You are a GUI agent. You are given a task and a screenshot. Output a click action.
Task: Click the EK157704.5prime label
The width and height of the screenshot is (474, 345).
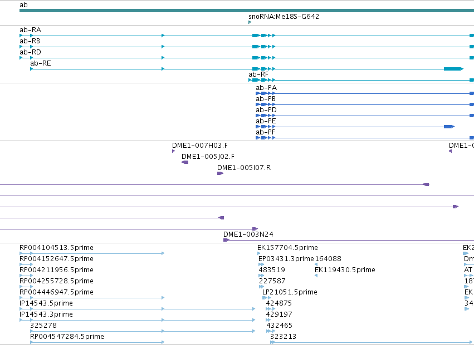pos(287,248)
